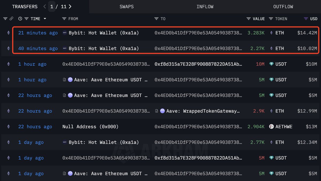Click ETH token icon in $12.34M row
This screenshot has height=181, width=321.
click(272, 142)
